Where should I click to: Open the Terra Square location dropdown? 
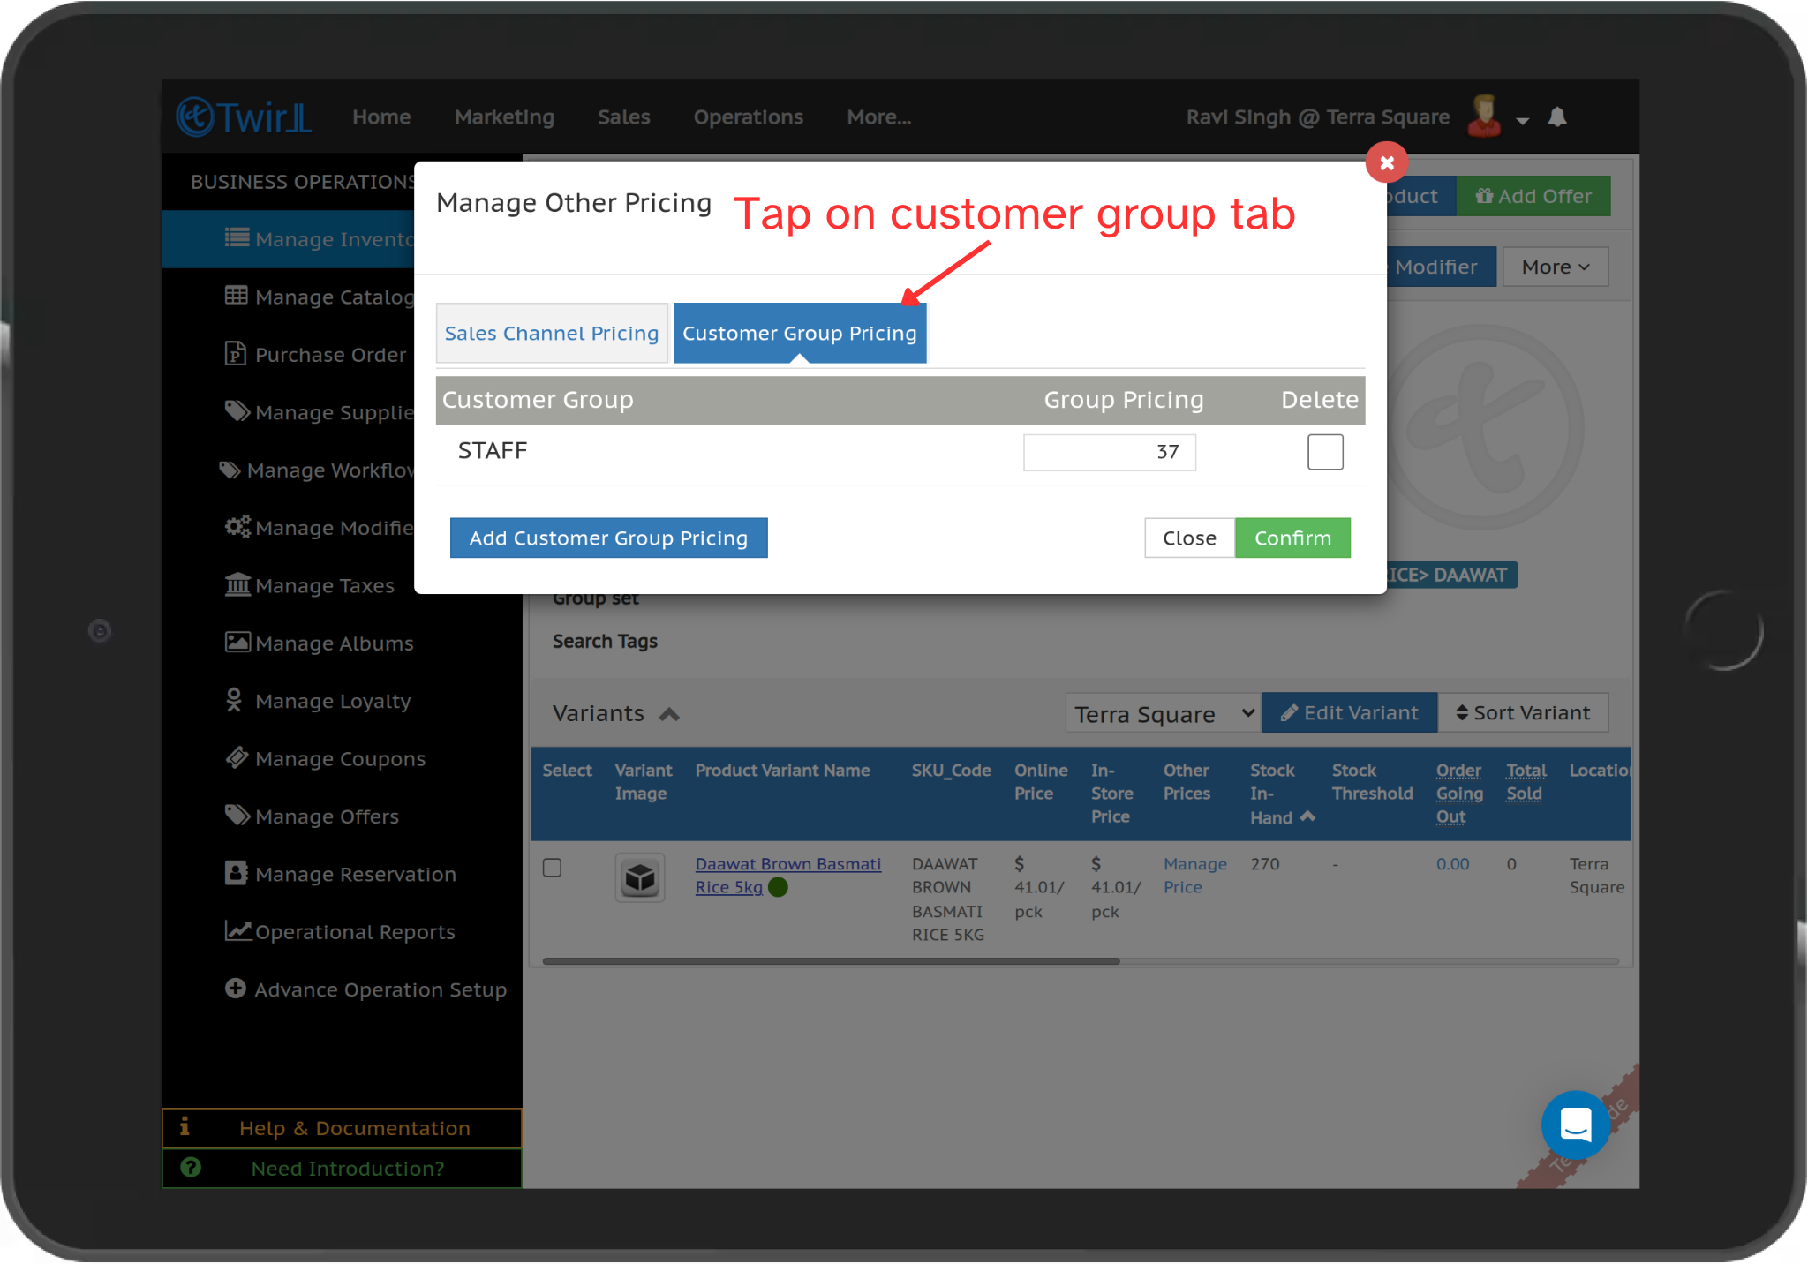click(x=1163, y=713)
